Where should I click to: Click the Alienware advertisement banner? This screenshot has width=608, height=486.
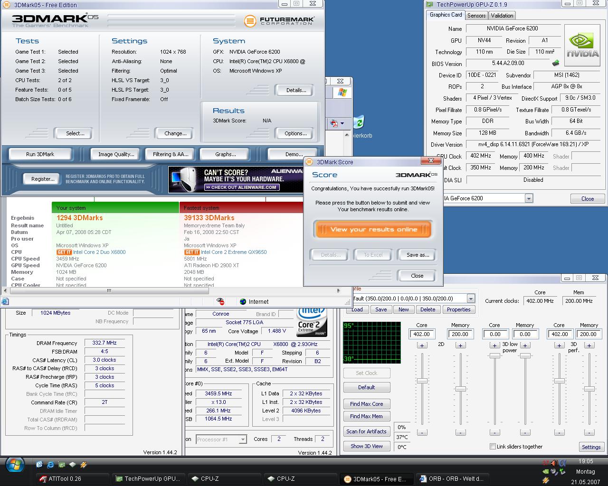click(236, 179)
